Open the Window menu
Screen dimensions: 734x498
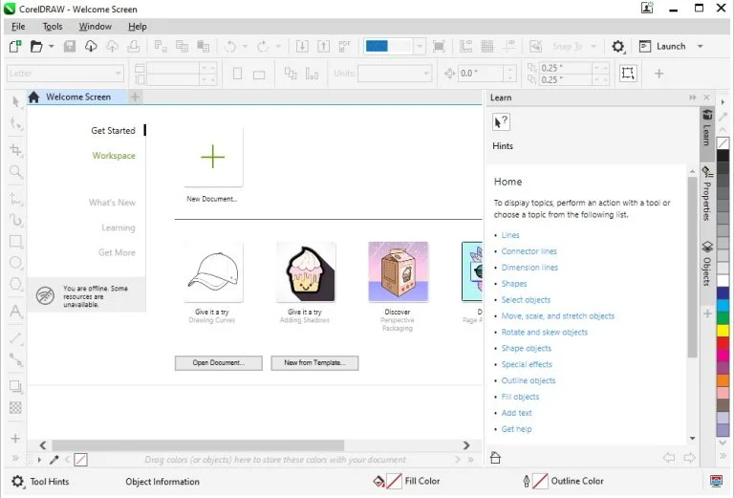click(95, 27)
